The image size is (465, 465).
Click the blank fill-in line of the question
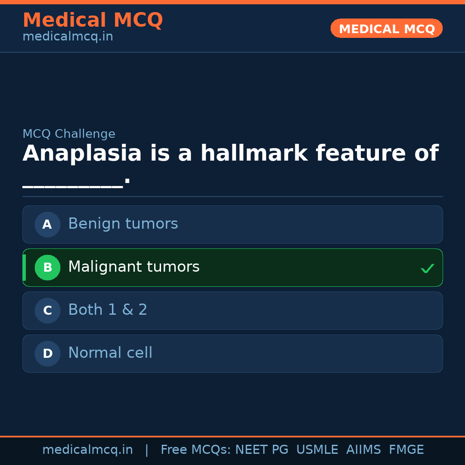[73, 184]
